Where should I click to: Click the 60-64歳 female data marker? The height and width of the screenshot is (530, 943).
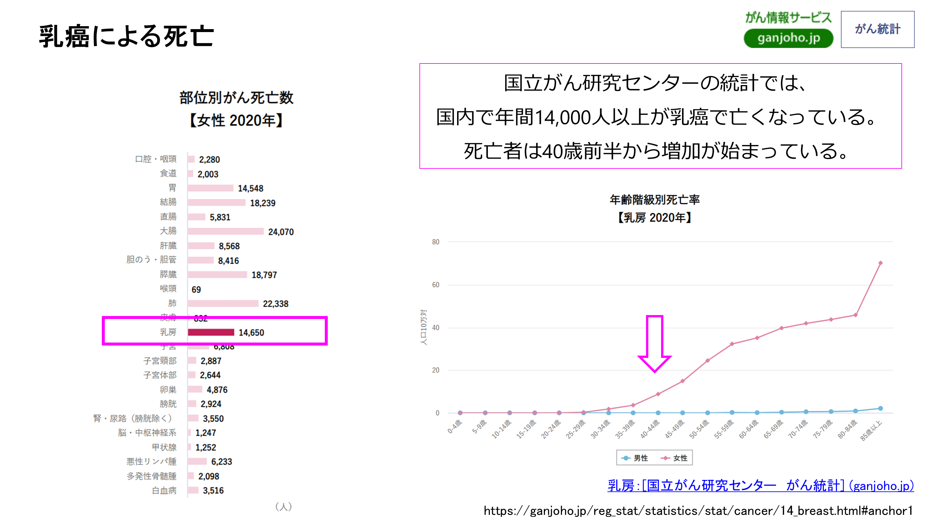(x=757, y=338)
